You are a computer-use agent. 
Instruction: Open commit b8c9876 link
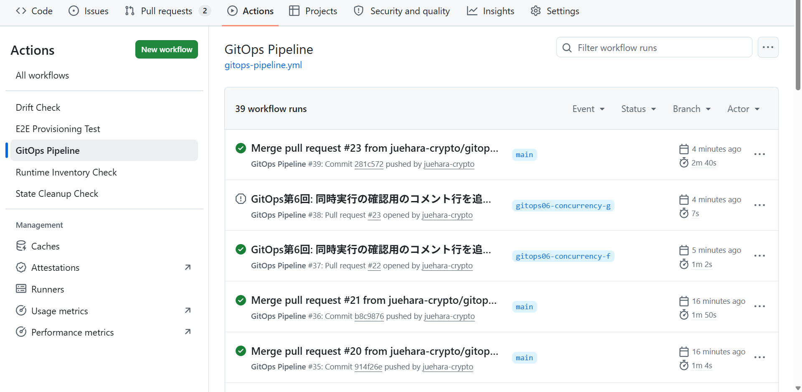369,316
